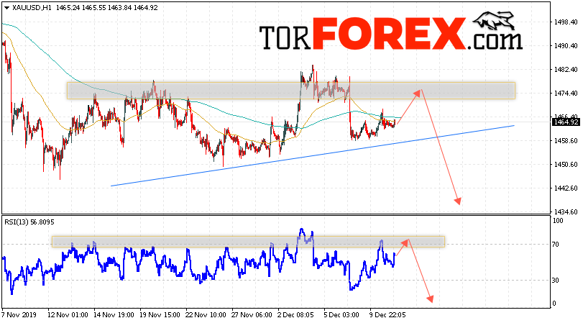Screen dimensions: 583x323
Task: Click the 1442.60 price axis label
Action: tap(566, 188)
